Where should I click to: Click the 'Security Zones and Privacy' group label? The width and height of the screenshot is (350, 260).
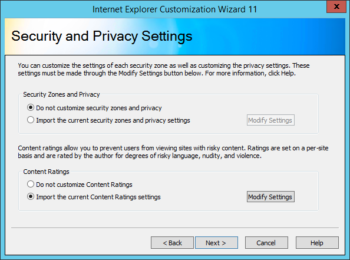click(61, 94)
